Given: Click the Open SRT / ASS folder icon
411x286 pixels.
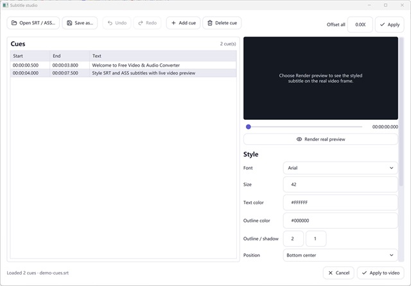Looking at the screenshot, I should [x=14, y=23].
